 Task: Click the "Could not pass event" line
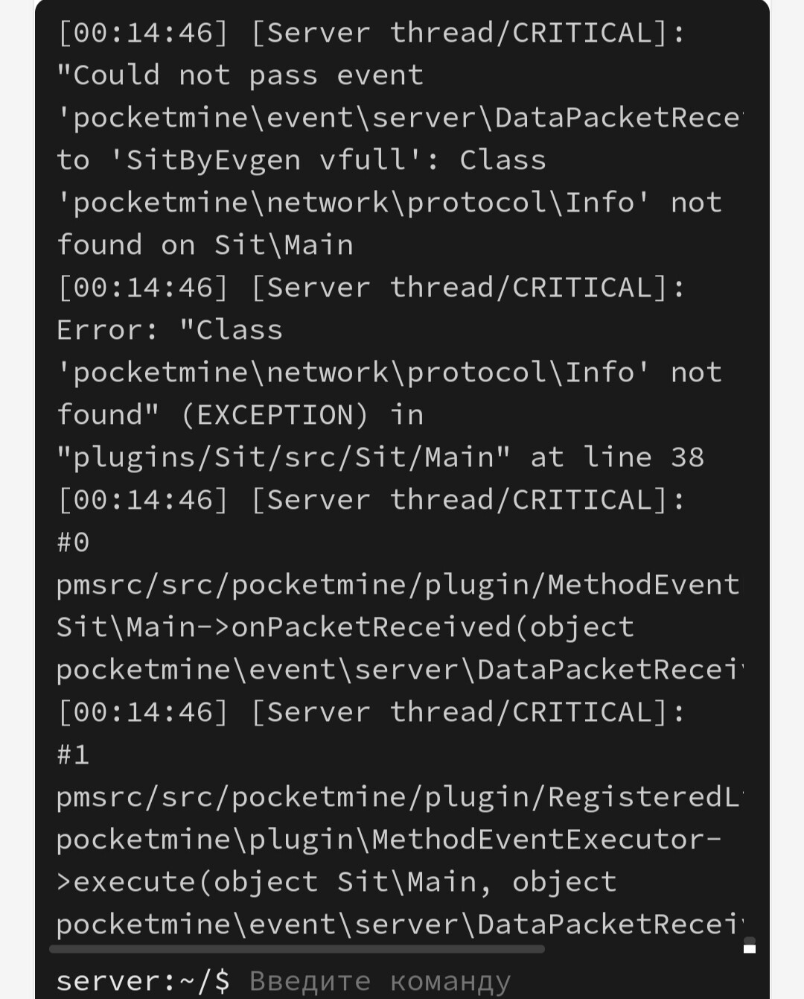(240, 75)
